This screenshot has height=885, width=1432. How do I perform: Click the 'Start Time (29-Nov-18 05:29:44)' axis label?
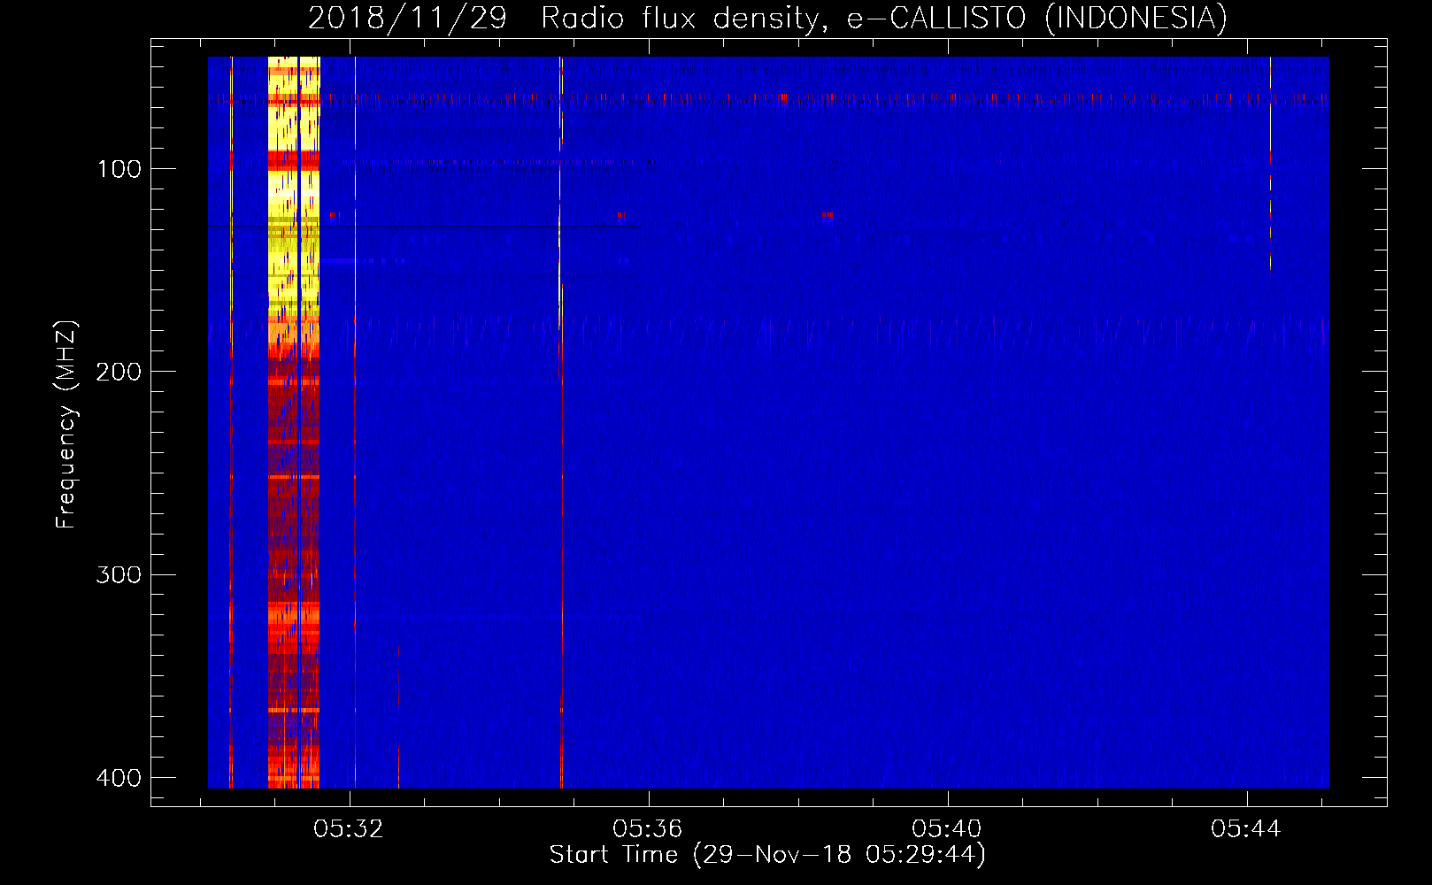pyautogui.click(x=767, y=855)
